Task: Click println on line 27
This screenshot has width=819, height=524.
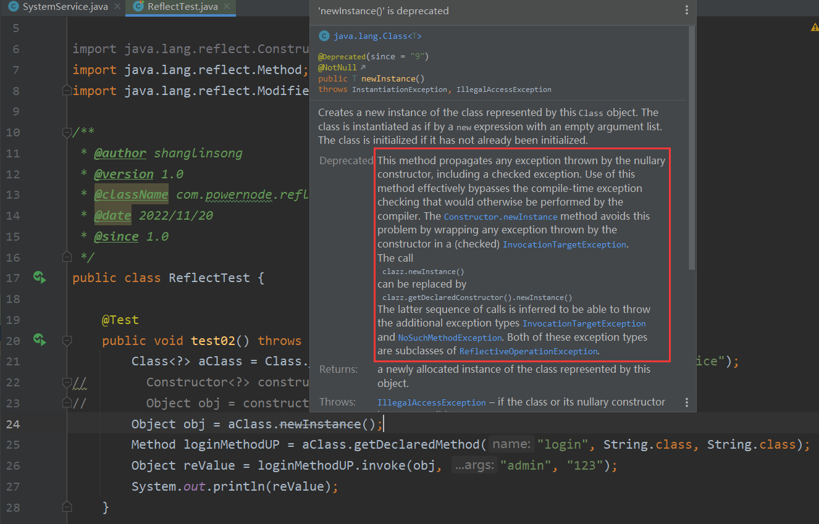Action: [x=239, y=486]
